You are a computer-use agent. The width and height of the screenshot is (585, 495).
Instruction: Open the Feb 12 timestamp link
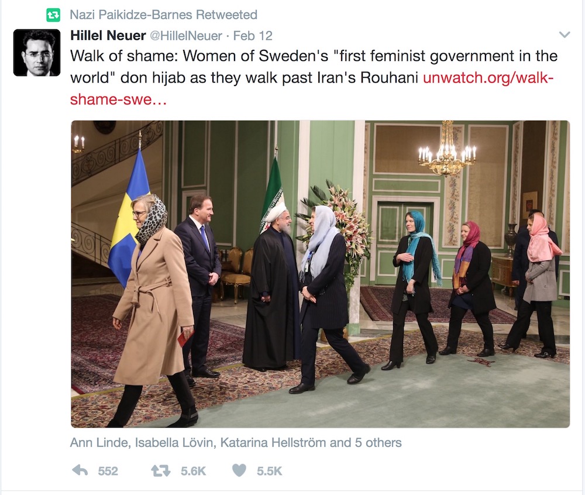click(x=253, y=36)
